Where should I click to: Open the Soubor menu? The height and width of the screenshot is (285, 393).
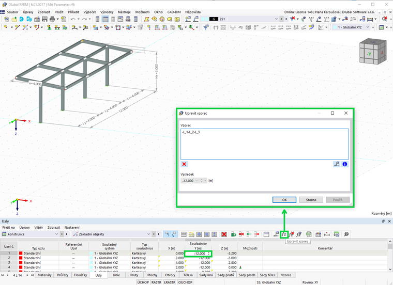(12, 12)
